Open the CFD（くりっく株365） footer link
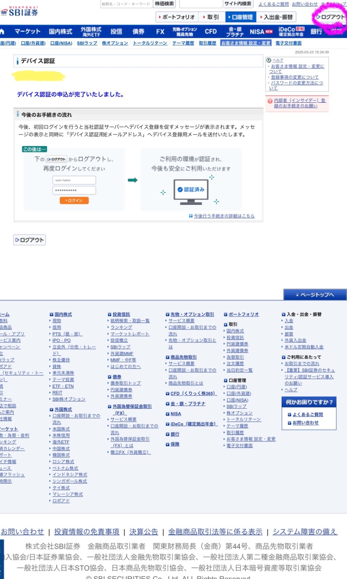This screenshot has height=579, width=347. (193, 393)
